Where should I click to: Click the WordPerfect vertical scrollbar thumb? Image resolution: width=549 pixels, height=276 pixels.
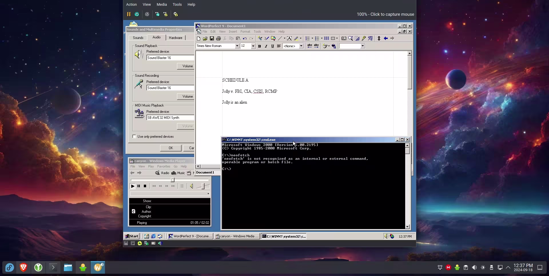(x=409, y=72)
